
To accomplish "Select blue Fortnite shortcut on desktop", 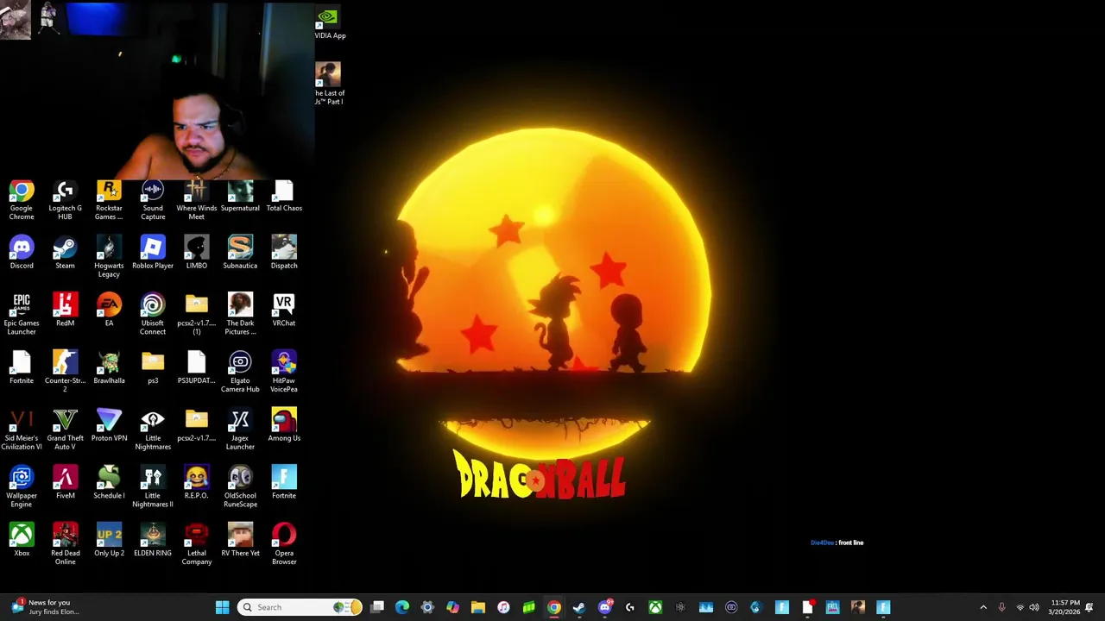I will point(284,483).
